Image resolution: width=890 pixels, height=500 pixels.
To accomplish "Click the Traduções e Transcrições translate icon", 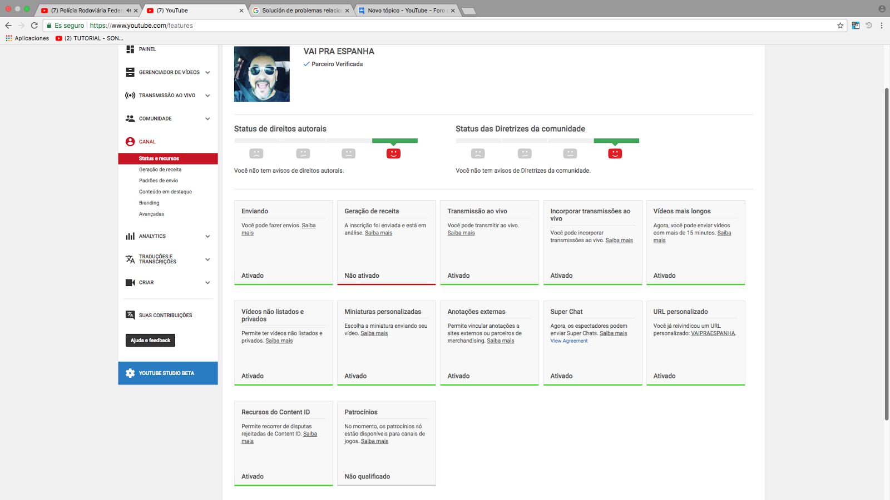I will click(x=130, y=259).
